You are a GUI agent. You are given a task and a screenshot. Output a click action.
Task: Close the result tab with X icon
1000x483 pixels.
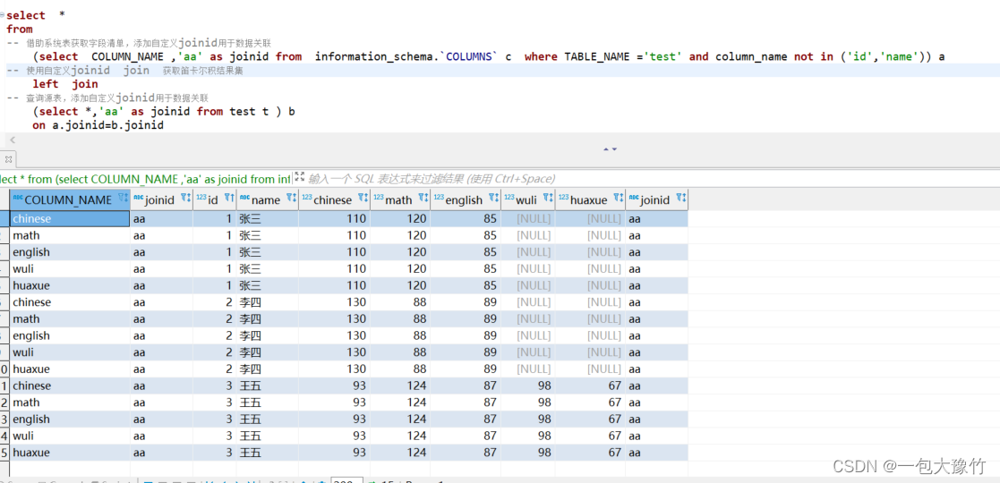click(8, 158)
